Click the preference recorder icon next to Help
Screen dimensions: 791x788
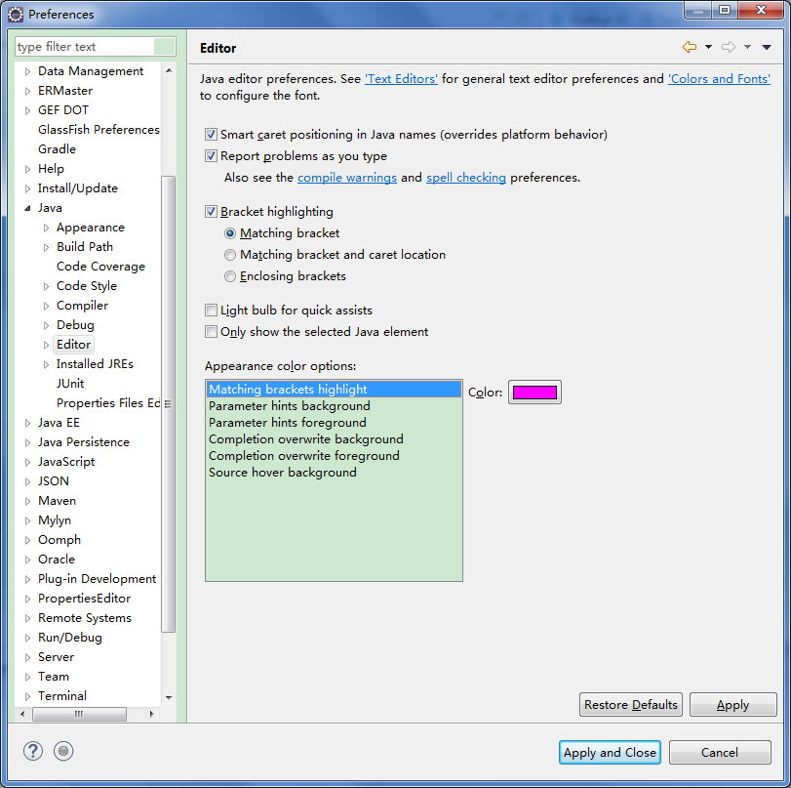pos(63,751)
